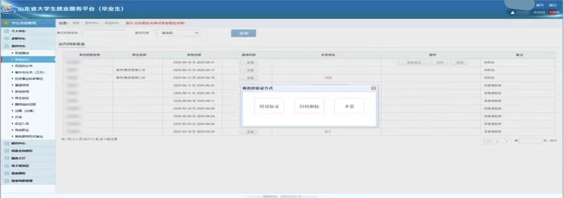Focus the page-number jump input
This screenshot has height=198, width=564.
pyautogui.click(x=531, y=141)
